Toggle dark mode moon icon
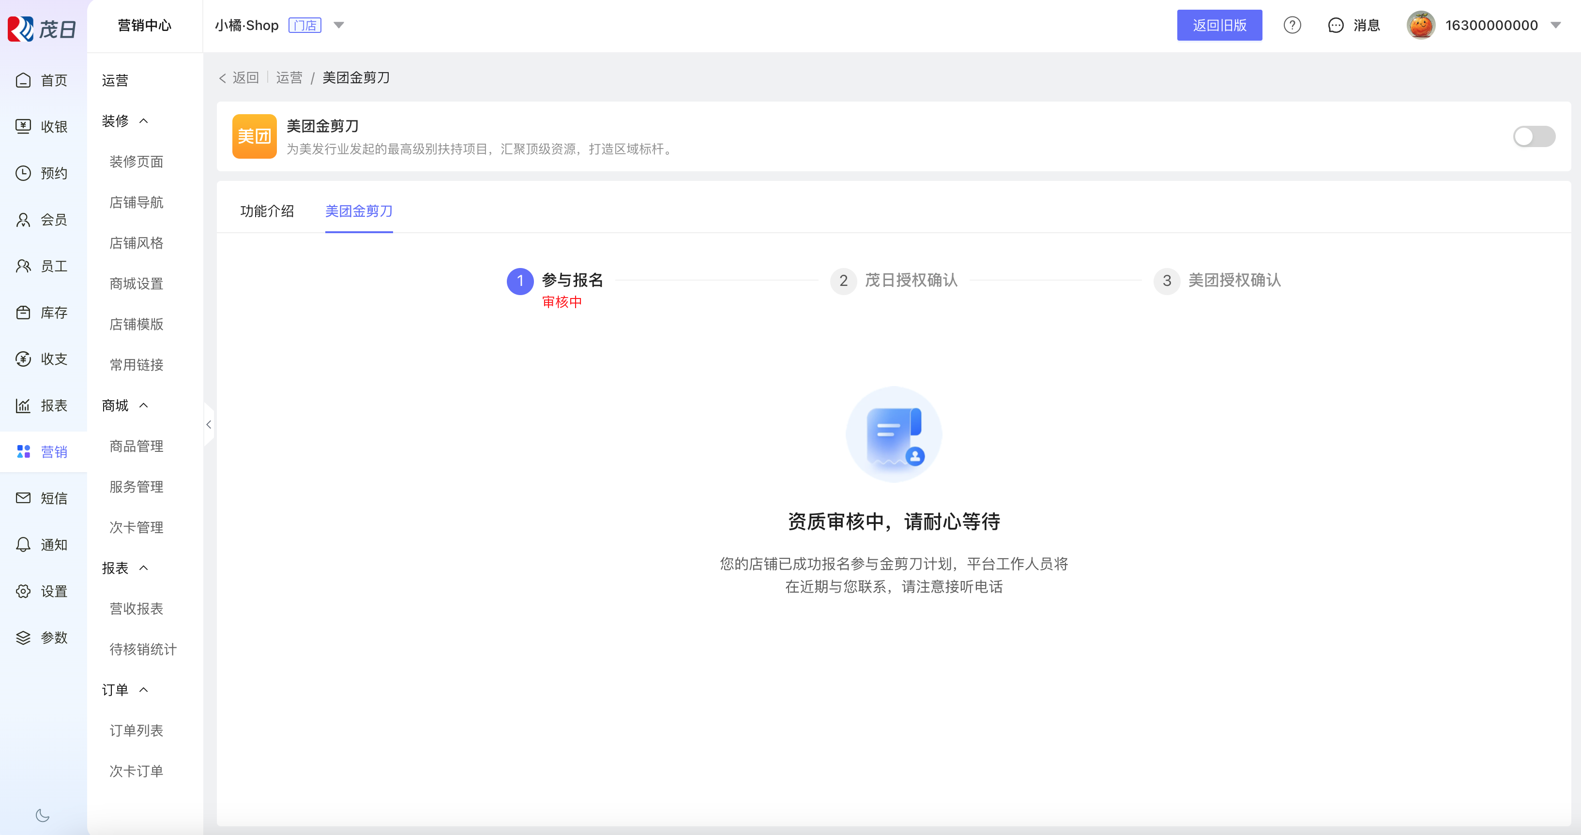This screenshot has height=835, width=1581. 42,815
